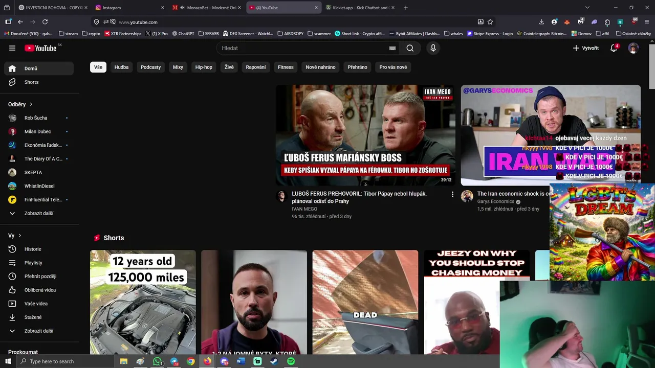Image resolution: width=655 pixels, height=368 pixels.
Task: Play the DEAD Short thumbnail
Action: point(365,302)
